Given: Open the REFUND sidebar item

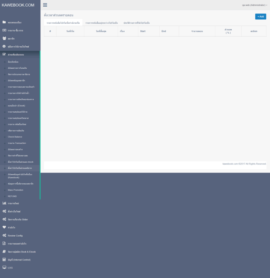Looking at the screenshot, I should point(12,196).
